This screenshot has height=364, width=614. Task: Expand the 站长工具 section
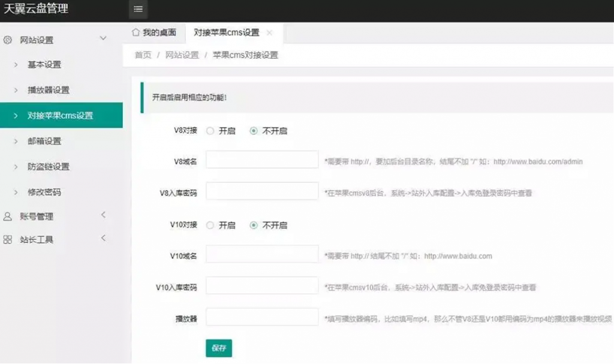click(103, 237)
